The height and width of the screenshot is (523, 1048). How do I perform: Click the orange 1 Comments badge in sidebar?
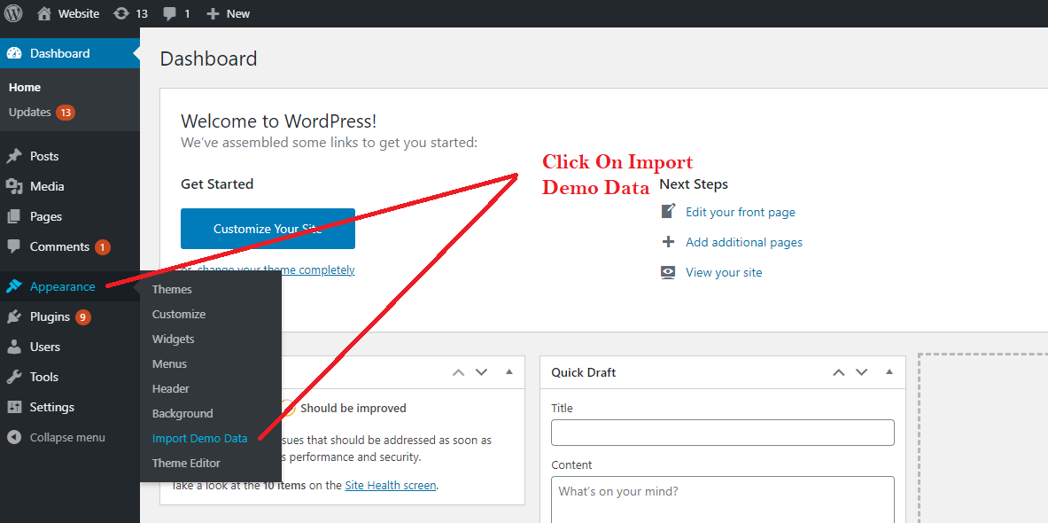tap(102, 246)
